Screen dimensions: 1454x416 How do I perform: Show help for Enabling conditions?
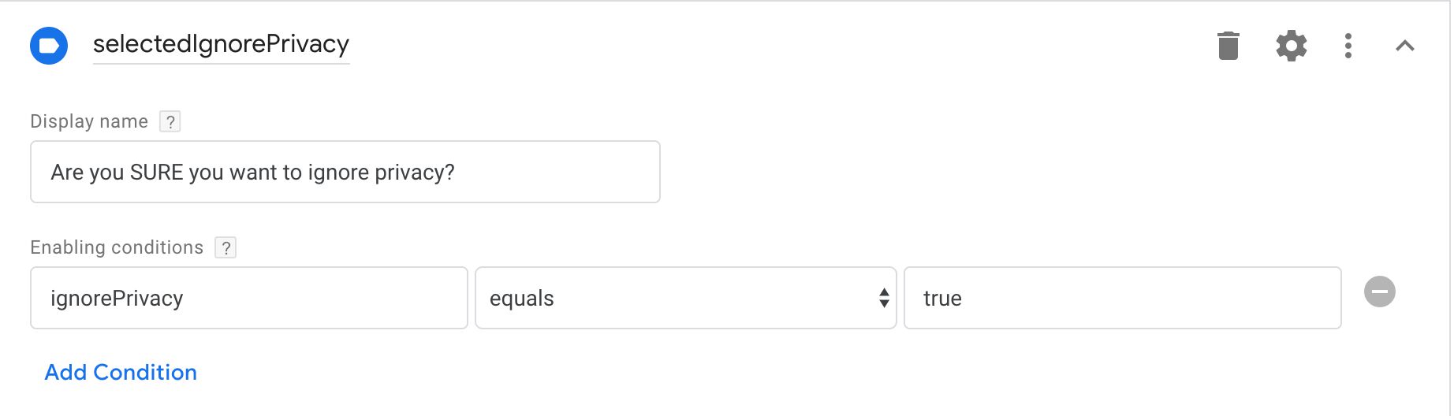[226, 247]
